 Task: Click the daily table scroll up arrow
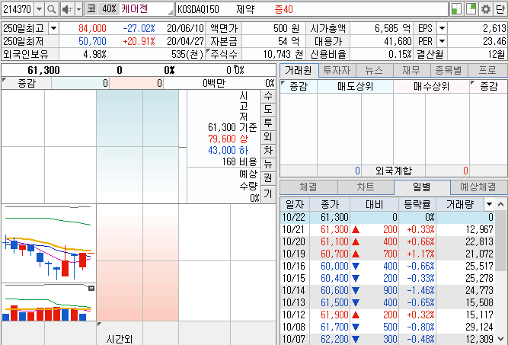point(501,204)
